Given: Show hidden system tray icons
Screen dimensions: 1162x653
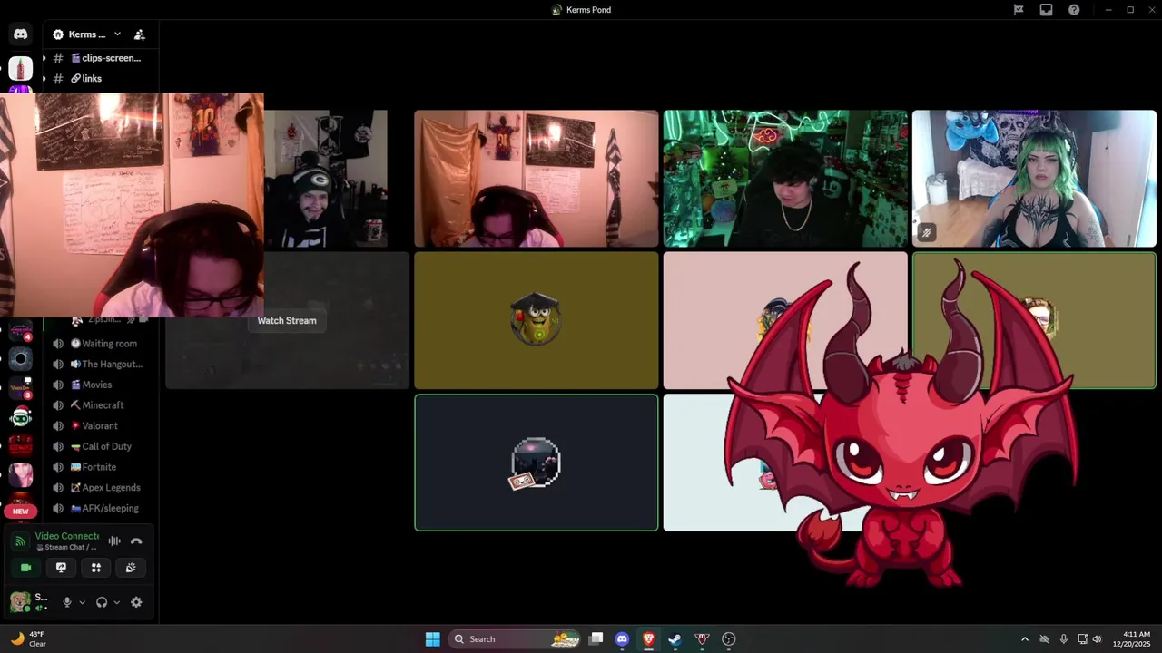Looking at the screenshot, I should [1025, 639].
